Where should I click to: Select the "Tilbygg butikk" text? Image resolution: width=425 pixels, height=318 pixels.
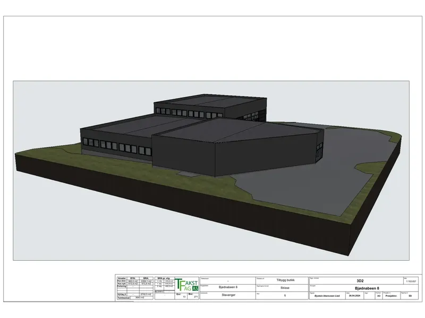(285, 280)
